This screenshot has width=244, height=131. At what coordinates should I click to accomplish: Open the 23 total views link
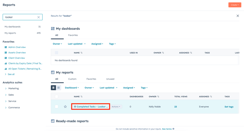click(x=176, y=107)
